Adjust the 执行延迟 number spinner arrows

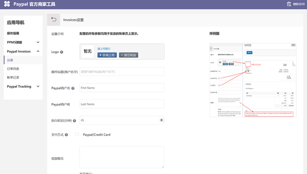pyautogui.click(x=161, y=120)
